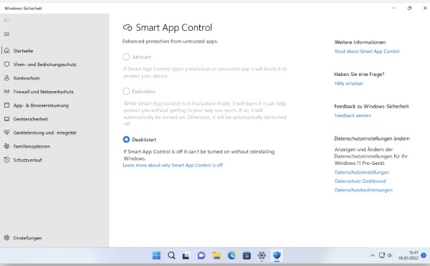Viewport: 430px width, 266px height.
Task: Open Datenschutz-Dashboard link
Action: pyautogui.click(x=360, y=181)
